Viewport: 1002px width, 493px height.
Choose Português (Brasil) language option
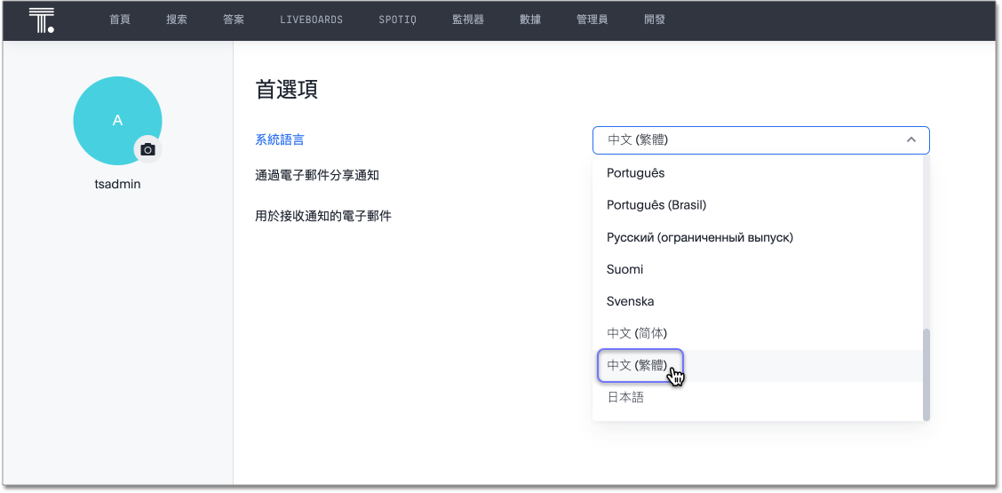coord(656,205)
